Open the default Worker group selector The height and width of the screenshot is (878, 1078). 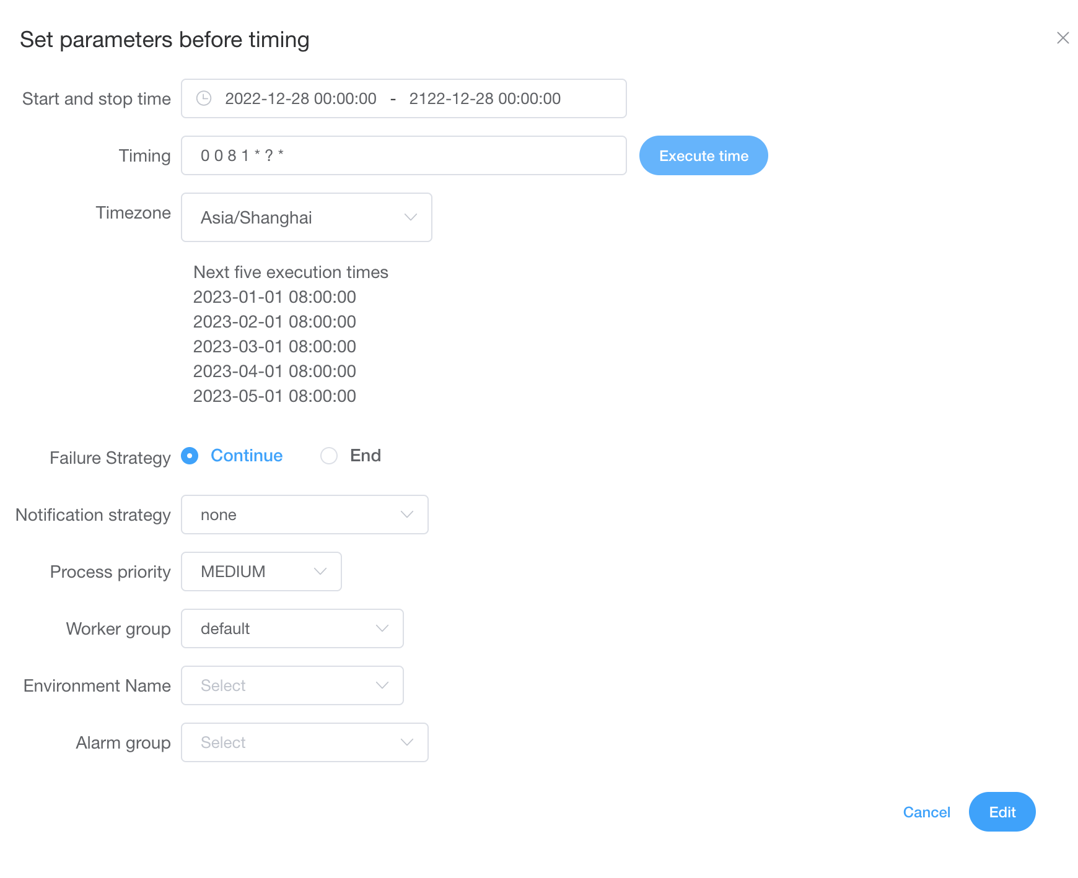(x=292, y=628)
